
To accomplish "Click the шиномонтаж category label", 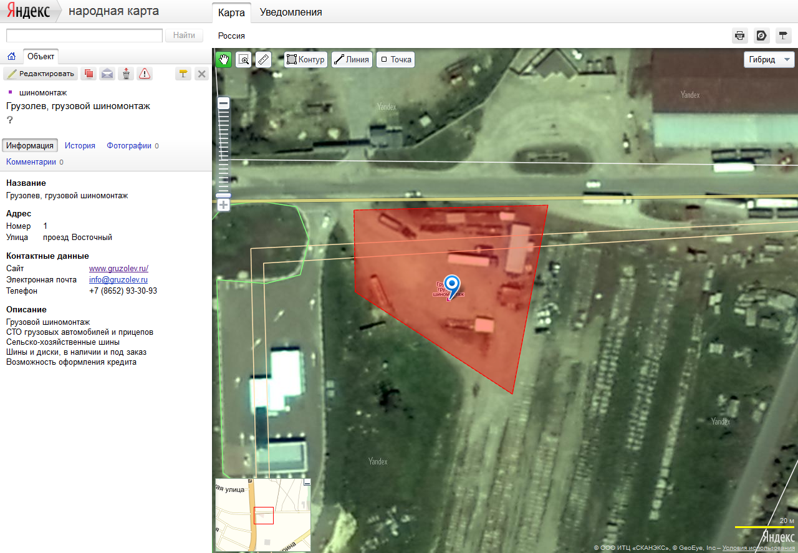I will (x=43, y=92).
